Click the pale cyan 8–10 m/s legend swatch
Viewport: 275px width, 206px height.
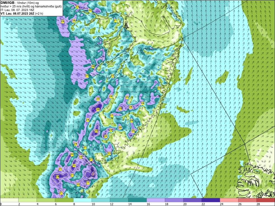[82, 200]
